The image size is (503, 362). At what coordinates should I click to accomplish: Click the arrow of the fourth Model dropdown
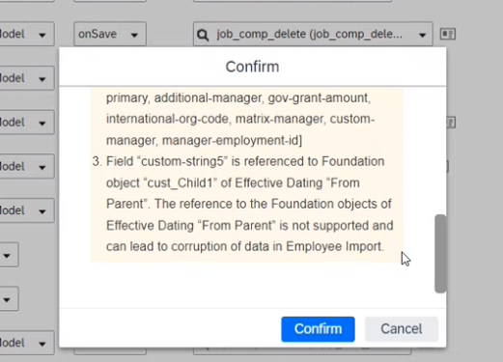tap(42, 167)
